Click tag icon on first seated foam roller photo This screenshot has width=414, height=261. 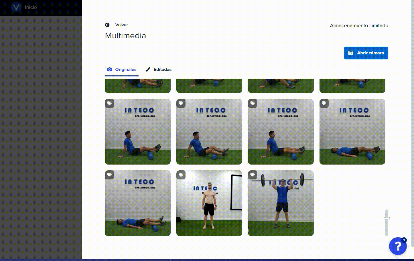click(109, 103)
